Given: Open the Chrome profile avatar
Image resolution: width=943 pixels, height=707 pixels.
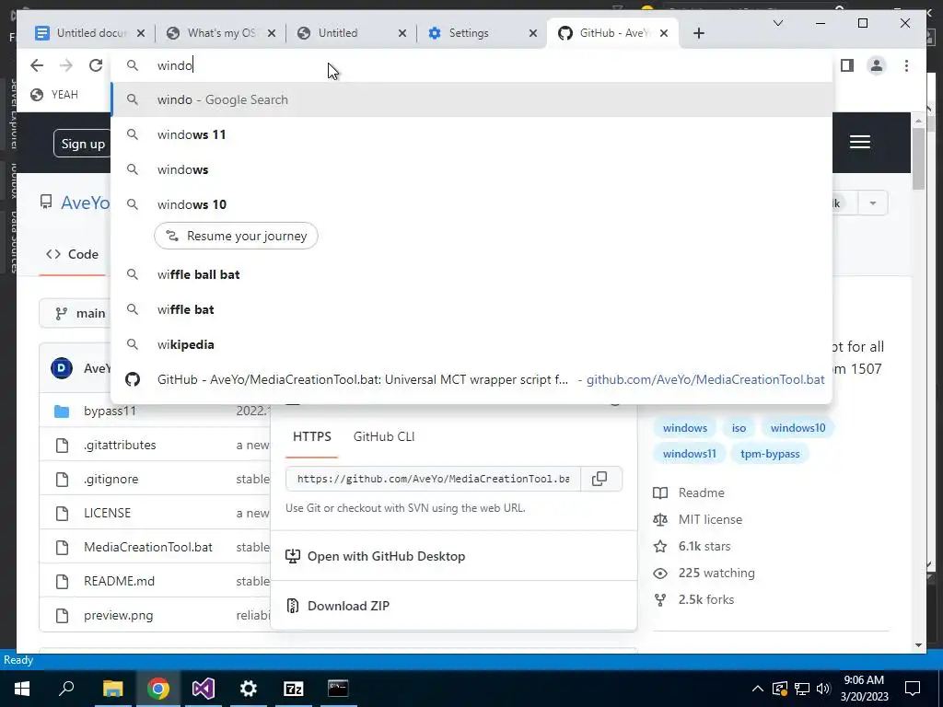Looking at the screenshot, I should click(877, 65).
